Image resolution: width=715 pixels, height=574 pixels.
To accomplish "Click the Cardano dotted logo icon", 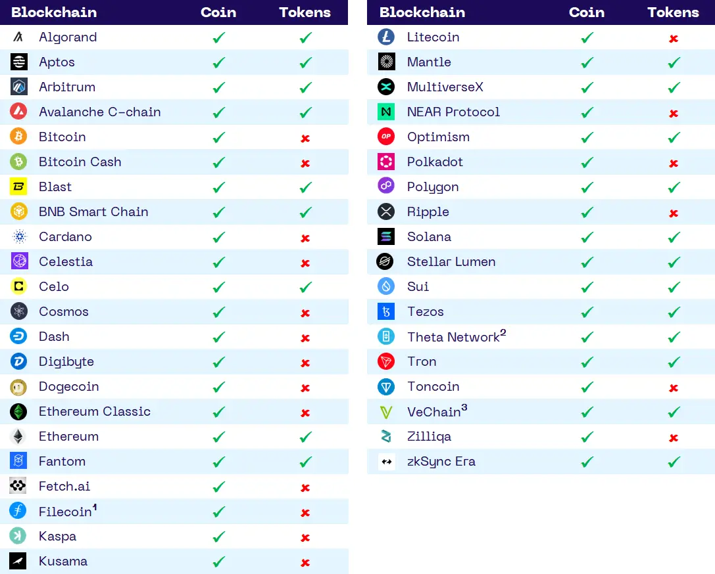I will click(19, 236).
